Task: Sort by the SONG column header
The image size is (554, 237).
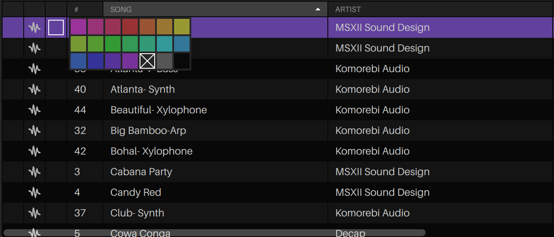Action: click(215, 9)
